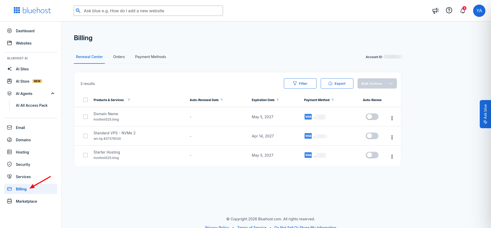Open the notifications bell
This screenshot has height=228, width=491.
pyautogui.click(x=463, y=10)
